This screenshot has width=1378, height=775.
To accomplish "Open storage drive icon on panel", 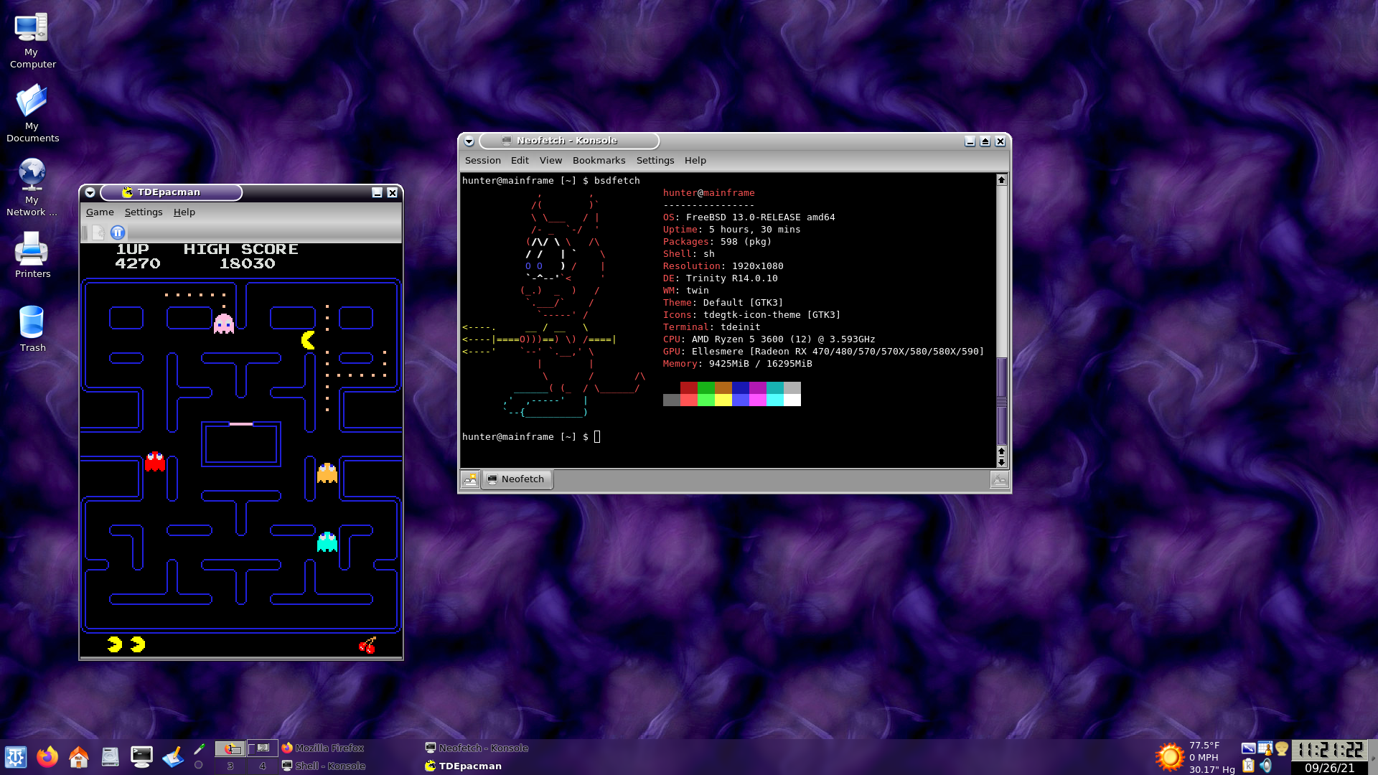I will pyautogui.click(x=110, y=757).
